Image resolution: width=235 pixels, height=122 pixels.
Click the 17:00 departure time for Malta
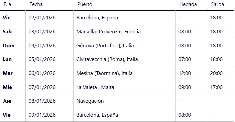click(216, 87)
